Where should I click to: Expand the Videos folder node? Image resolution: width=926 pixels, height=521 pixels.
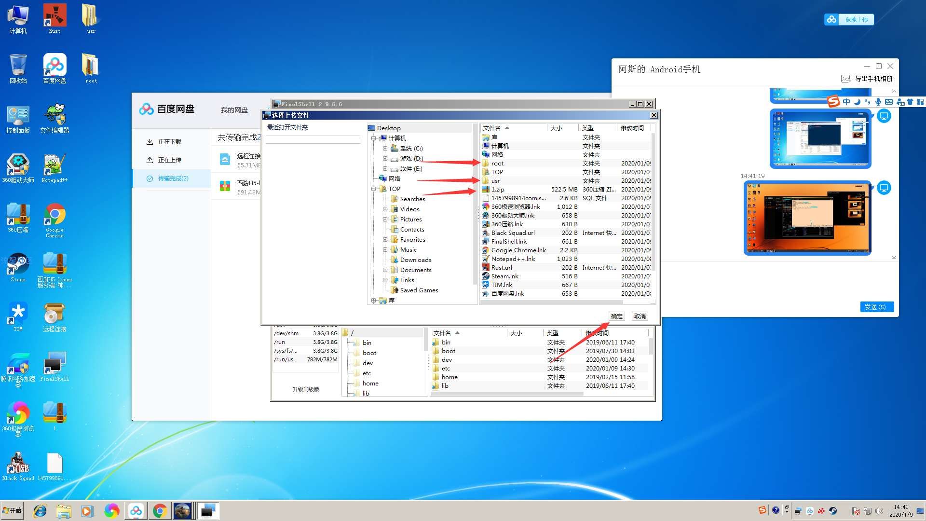click(385, 209)
